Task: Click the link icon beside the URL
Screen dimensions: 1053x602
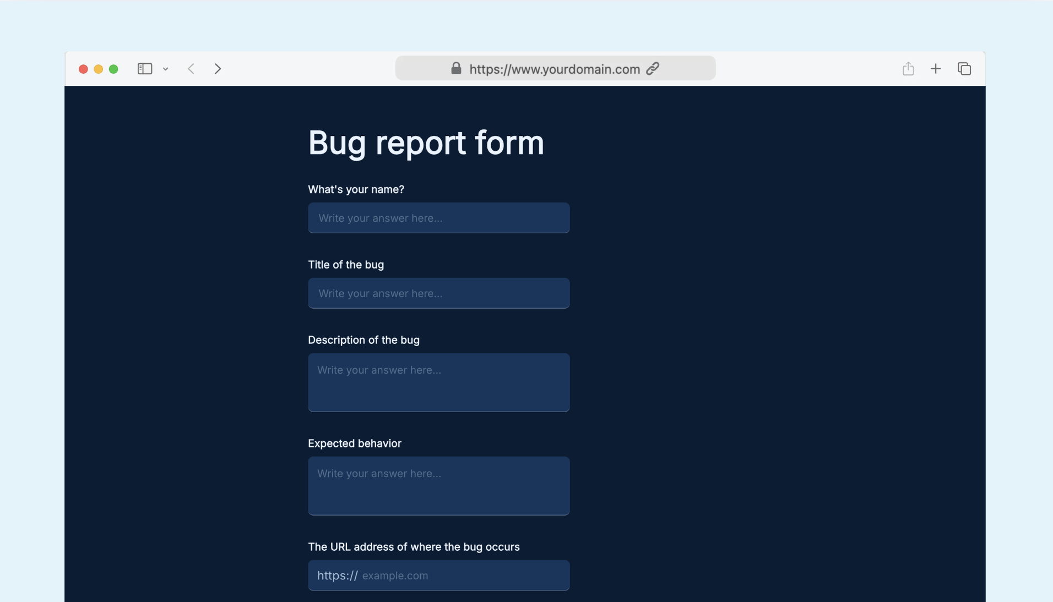Action: click(653, 68)
